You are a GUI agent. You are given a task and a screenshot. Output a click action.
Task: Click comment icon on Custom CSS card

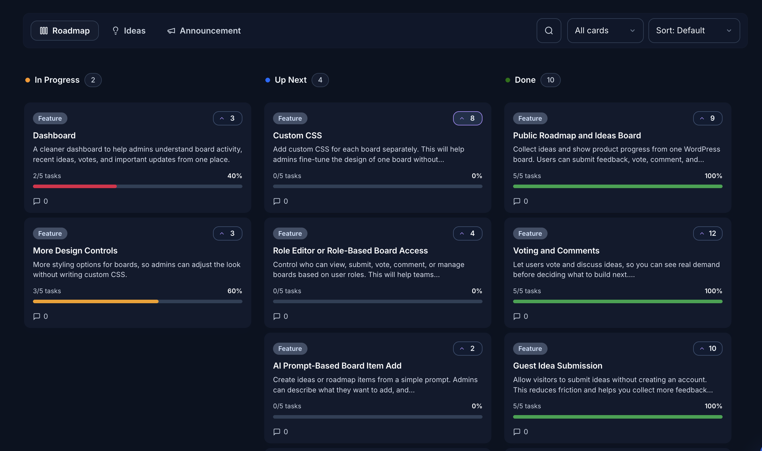(x=277, y=201)
